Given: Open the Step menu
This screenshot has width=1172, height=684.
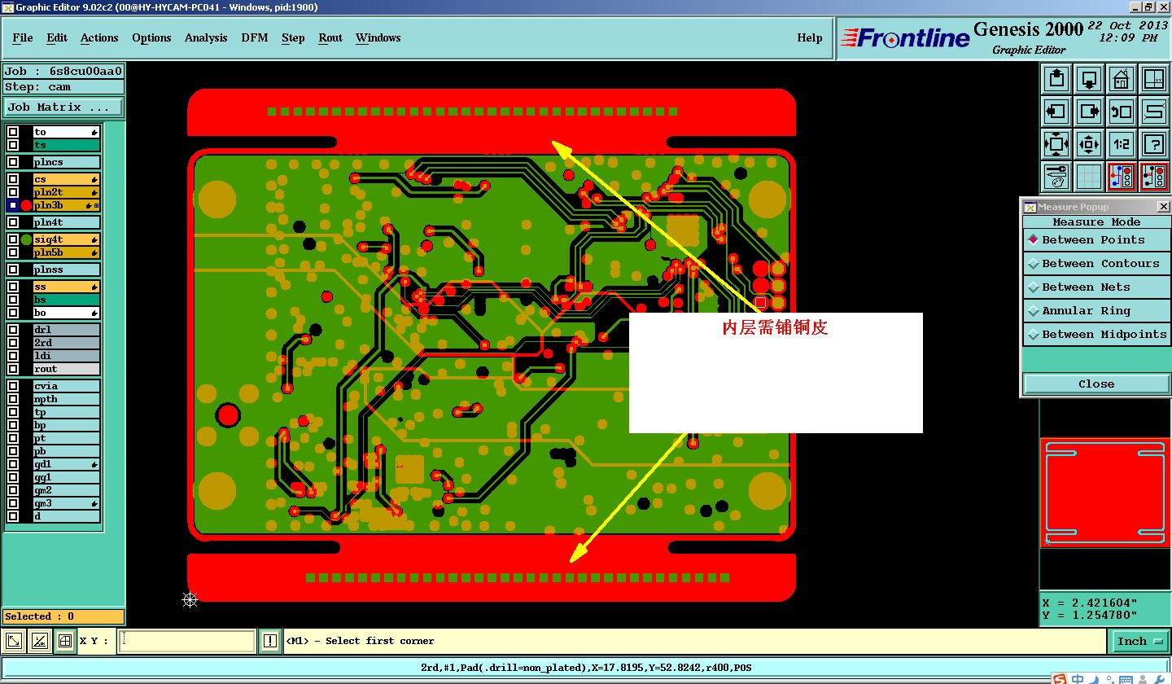Looking at the screenshot, I should (x=293, y=38).
